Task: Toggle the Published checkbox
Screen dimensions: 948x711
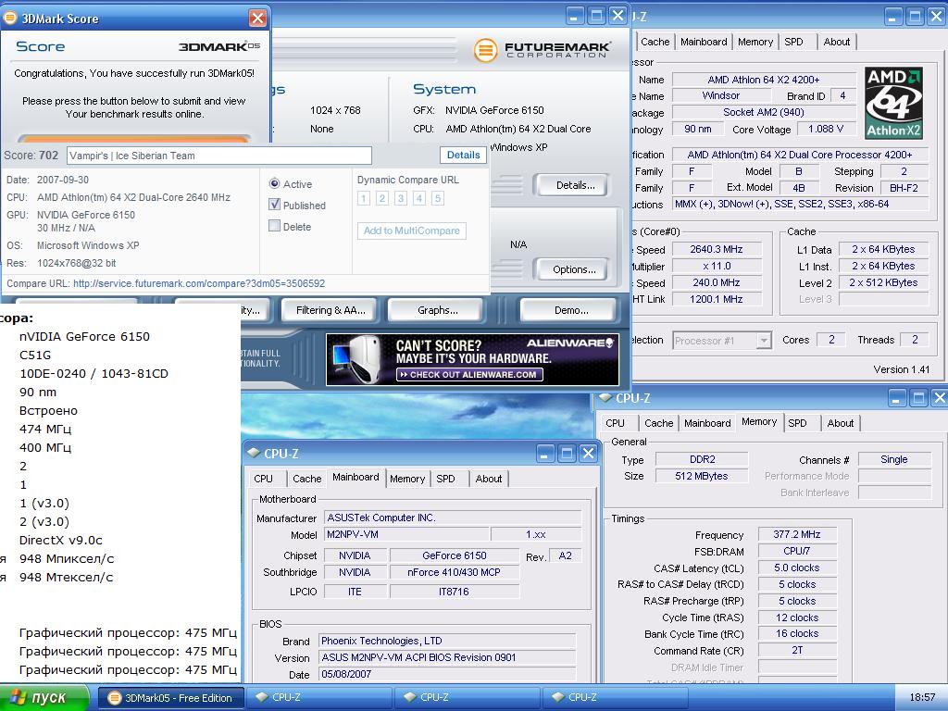Action: 274,205
